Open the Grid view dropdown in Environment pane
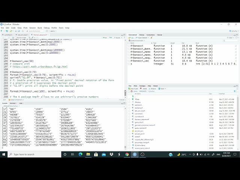The image size is (240, 180). [230, 37]
